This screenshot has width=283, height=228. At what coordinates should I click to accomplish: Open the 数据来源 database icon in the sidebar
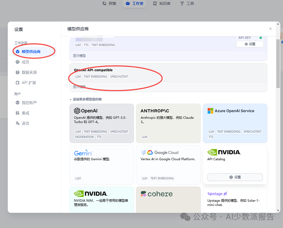17,72
